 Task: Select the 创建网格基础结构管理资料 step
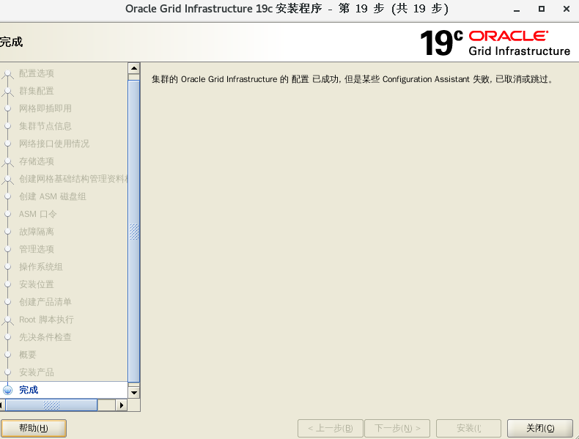[73, 179]
